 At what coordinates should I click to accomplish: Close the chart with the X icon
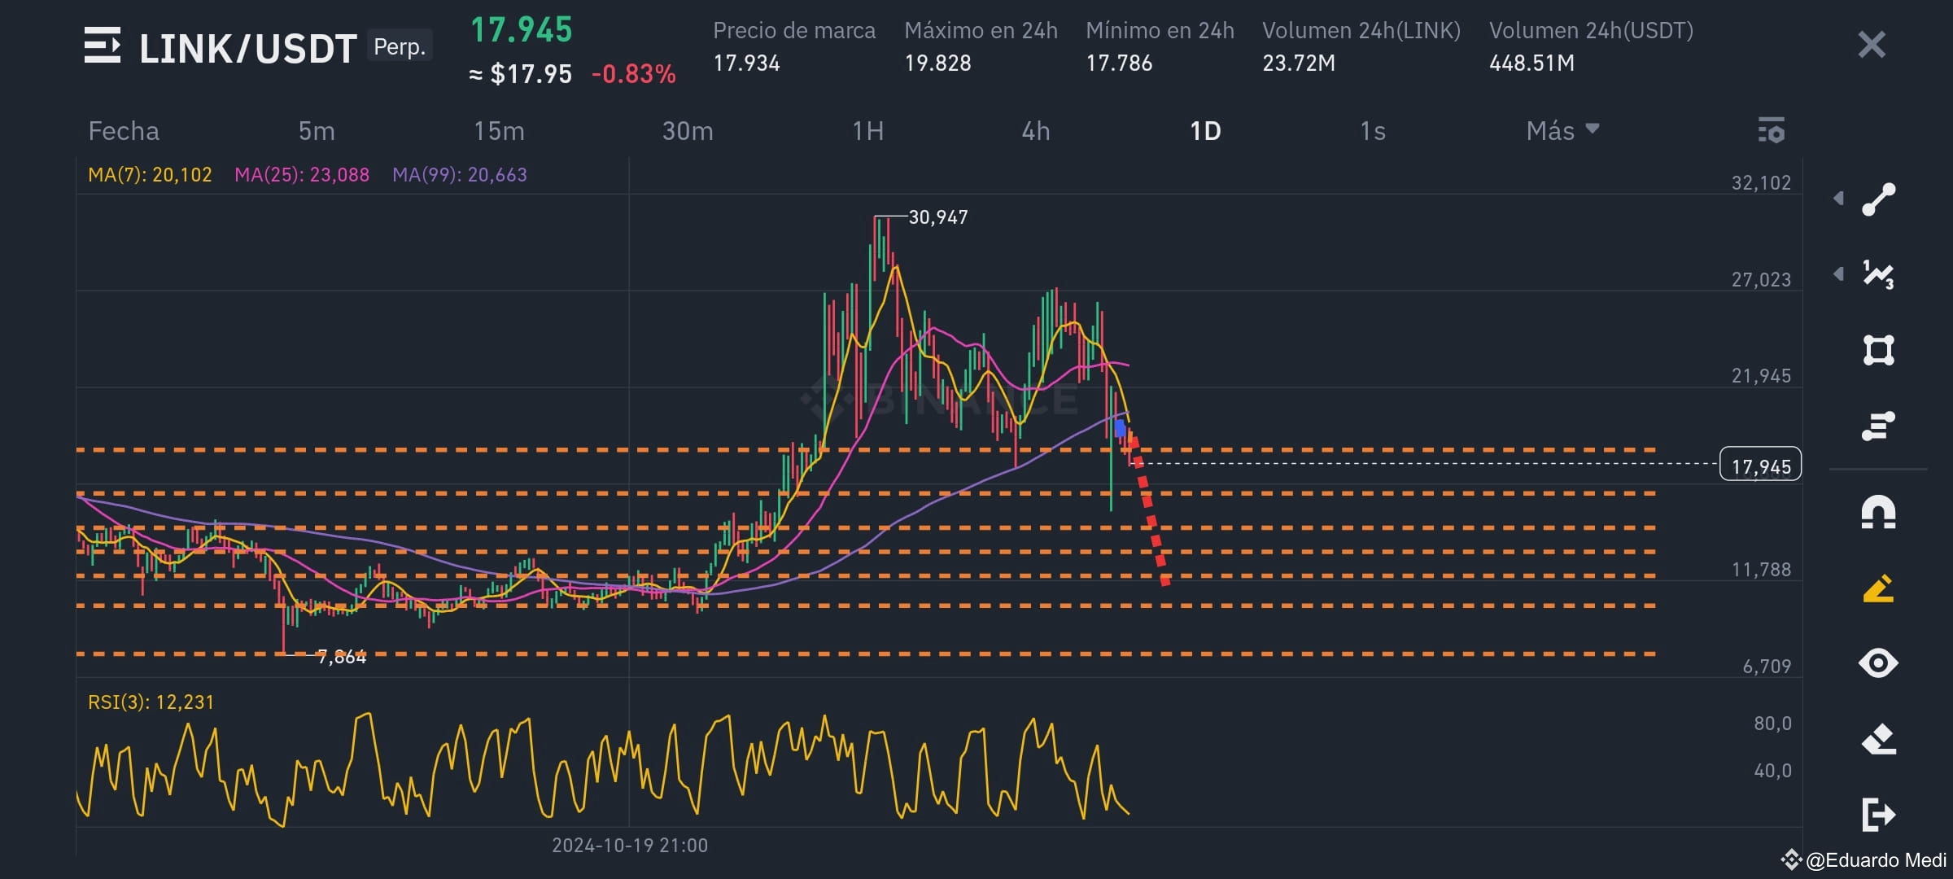[x=1872, y=45]
